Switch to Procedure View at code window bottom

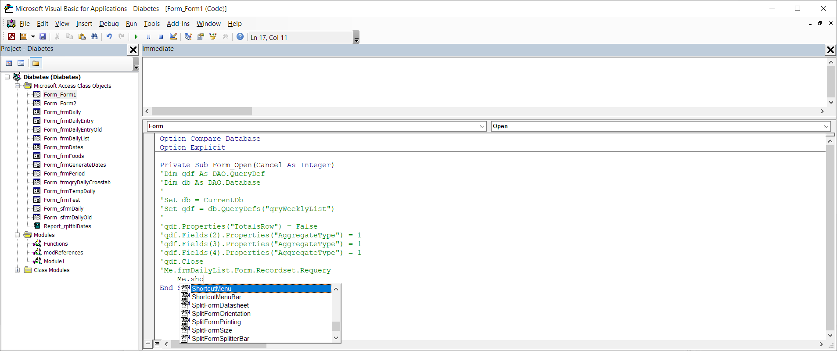[148, 344]
